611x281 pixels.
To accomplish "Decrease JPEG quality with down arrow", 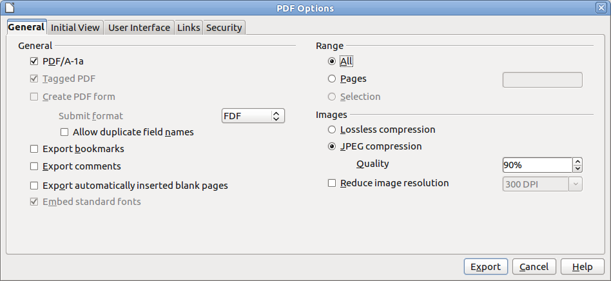I will [x=577, y=169].
